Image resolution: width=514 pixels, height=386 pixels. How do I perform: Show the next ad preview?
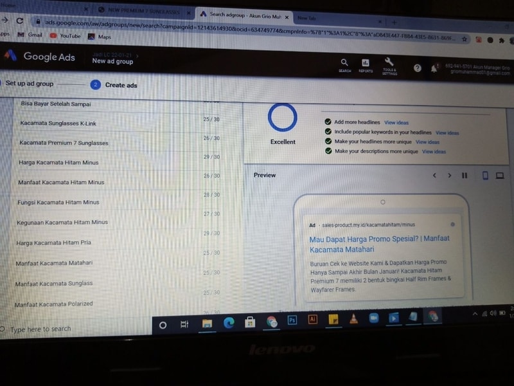click(449, 176)
